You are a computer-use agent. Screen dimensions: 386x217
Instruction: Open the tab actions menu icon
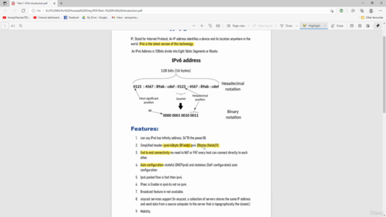point(5,3)
